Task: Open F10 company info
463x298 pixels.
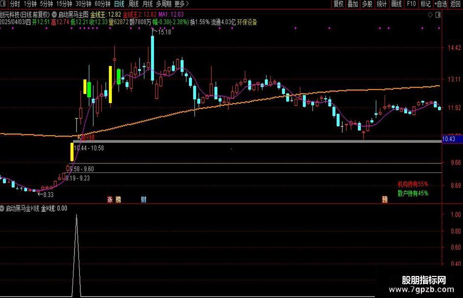Action: [411, 4]
